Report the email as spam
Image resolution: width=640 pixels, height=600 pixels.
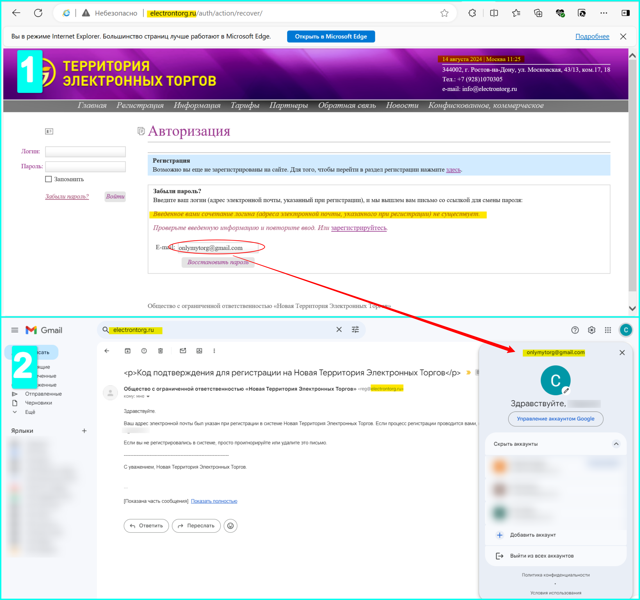[x=144, y=351]
